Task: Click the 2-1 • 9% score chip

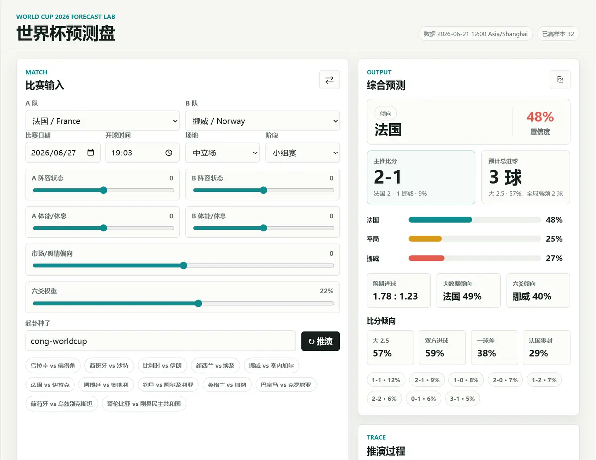Action: [427, 380]
